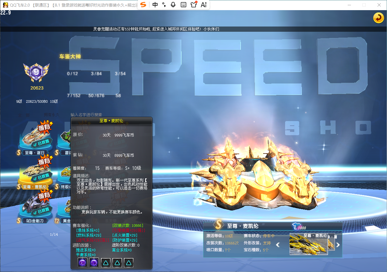Click 改装次数:10666 in tooltip
The height and width of the screenshot is (272, 387).
click(127, 226)
